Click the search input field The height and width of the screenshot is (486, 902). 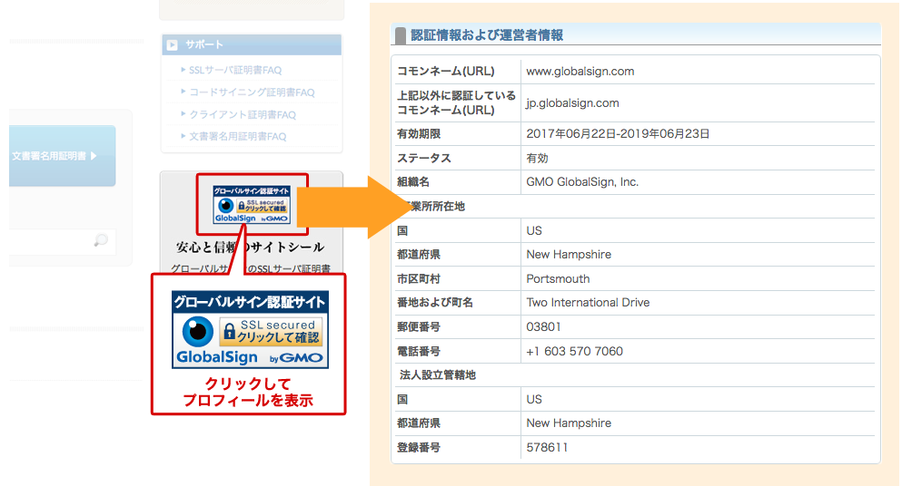(62, 242)
